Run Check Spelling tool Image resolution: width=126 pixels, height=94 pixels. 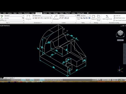tap(2, 18)
